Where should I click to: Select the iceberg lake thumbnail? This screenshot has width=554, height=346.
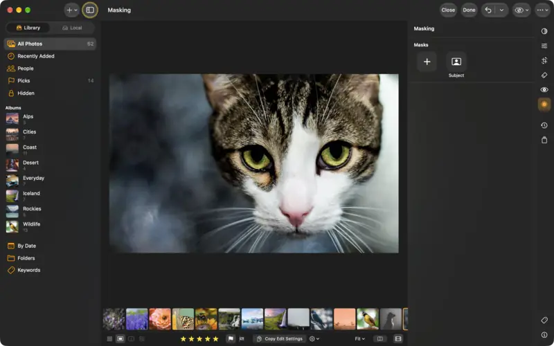coord(252,319)
